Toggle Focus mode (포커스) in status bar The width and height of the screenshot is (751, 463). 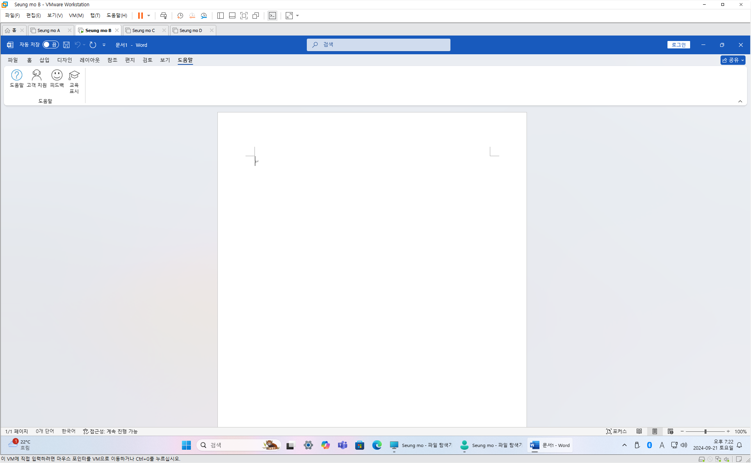tap(616, 431)
